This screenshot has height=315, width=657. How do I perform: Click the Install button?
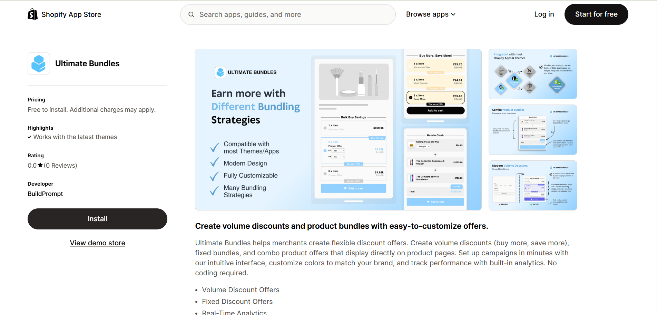coord(97,219)
